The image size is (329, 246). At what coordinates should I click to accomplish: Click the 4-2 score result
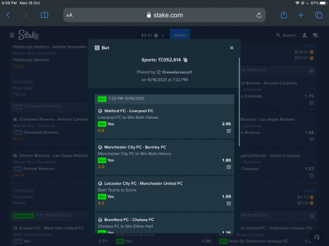point(101,203)
